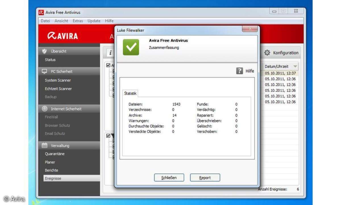
Task: Click the monitor icon beside PC Sicherheit
Action: [x=44, y=71]
